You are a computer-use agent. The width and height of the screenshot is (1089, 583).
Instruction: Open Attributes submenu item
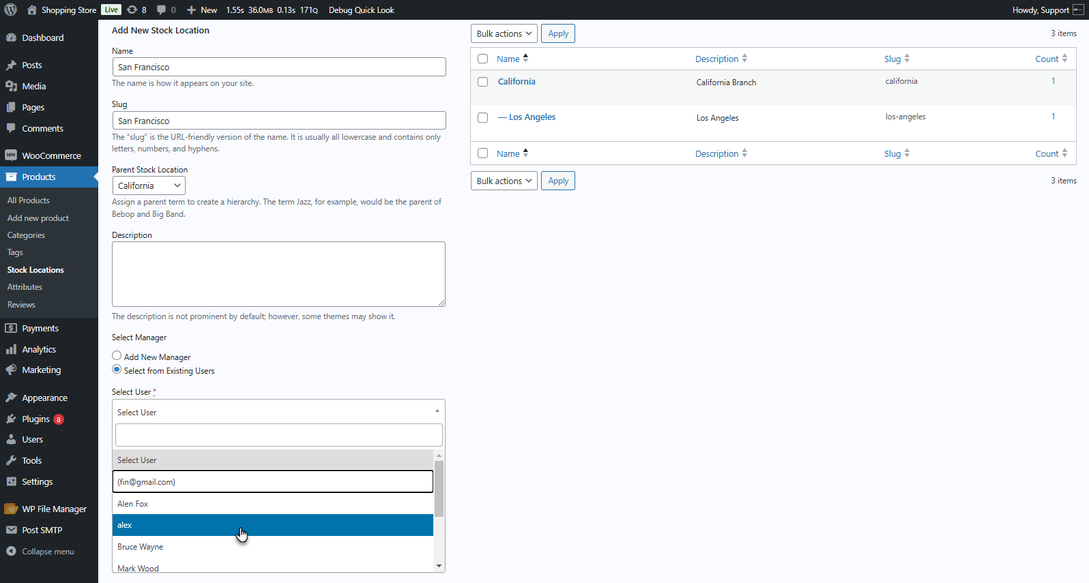point(25,287)
